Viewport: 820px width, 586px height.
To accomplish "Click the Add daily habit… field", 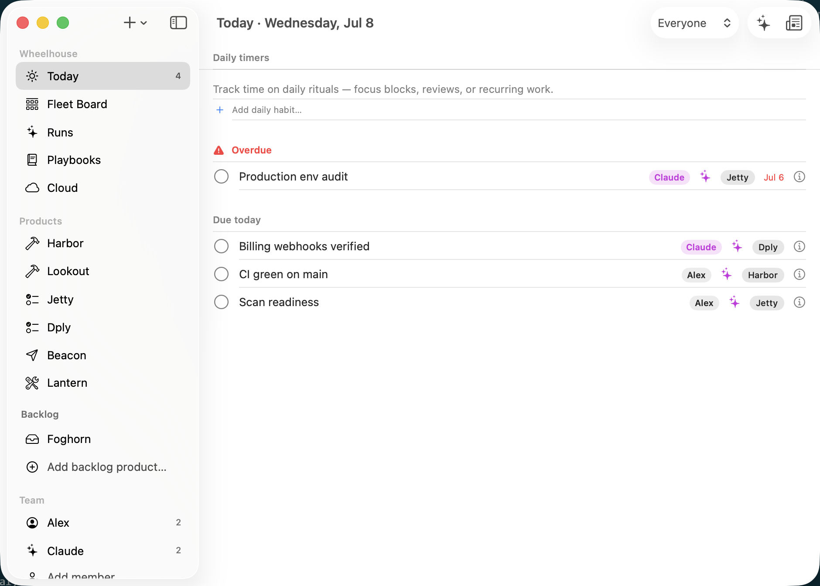I will (519, 110).
